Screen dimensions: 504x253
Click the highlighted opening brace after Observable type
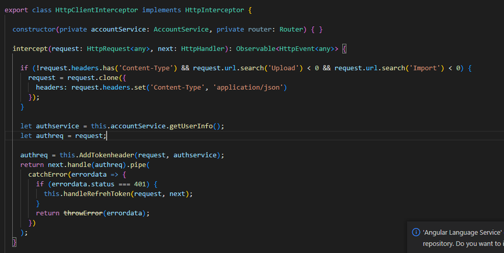(x=345, y=49)
